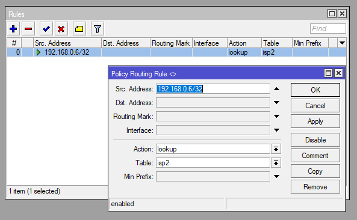Collapse the Src. Address field arrow
This screenshot has width=357, height=220.
(276, 89)
